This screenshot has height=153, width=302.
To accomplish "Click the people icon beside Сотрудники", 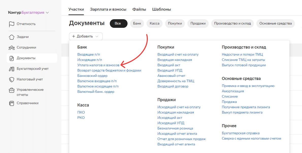I will [x=12, y=48].
